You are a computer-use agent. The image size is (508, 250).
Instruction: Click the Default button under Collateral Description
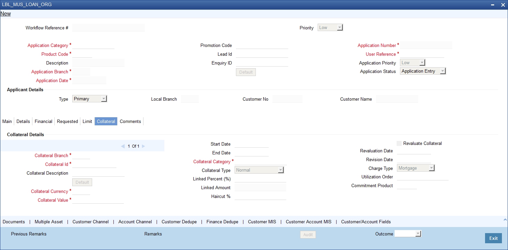(82, 182)
